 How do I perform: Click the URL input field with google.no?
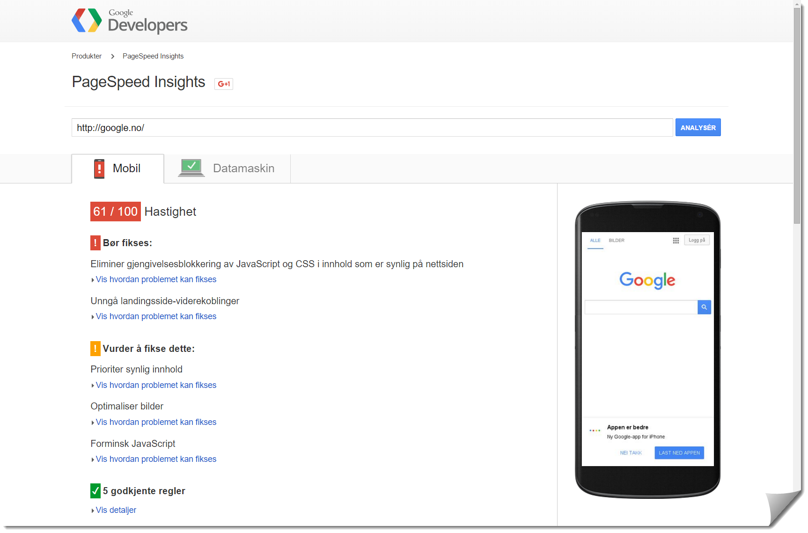pyautogui.click(x=372, y=127)
